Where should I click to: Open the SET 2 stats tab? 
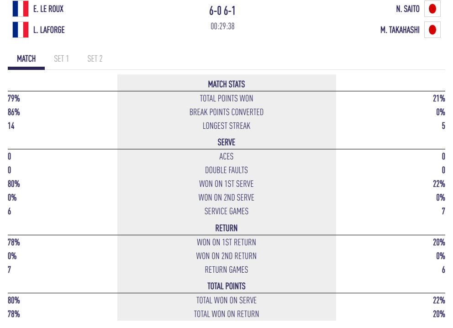pyautogui.click(x=95, y=59)
